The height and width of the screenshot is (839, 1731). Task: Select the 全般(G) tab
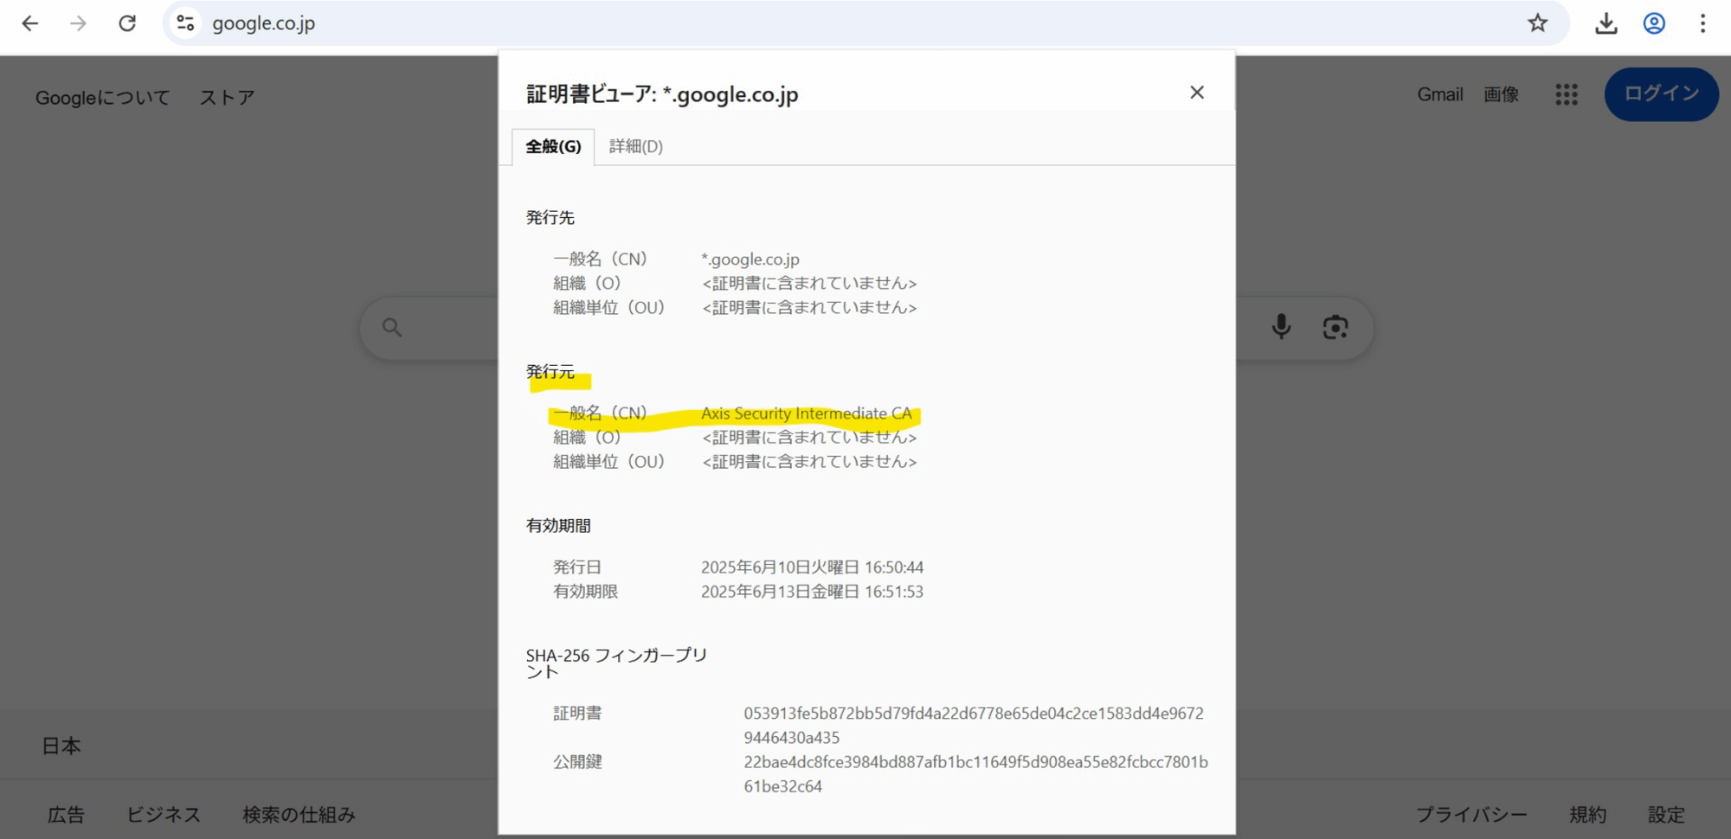(x=553, y=146)
